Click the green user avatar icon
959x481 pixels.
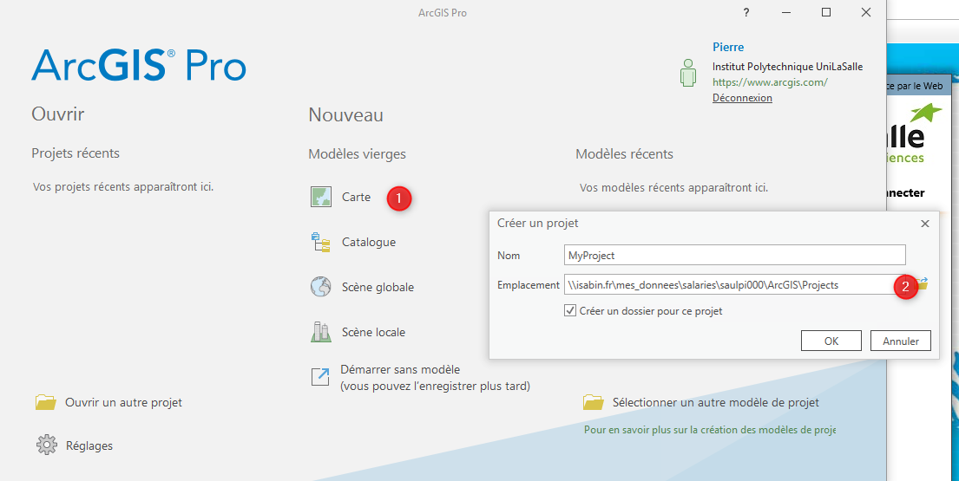coord(688,73)
